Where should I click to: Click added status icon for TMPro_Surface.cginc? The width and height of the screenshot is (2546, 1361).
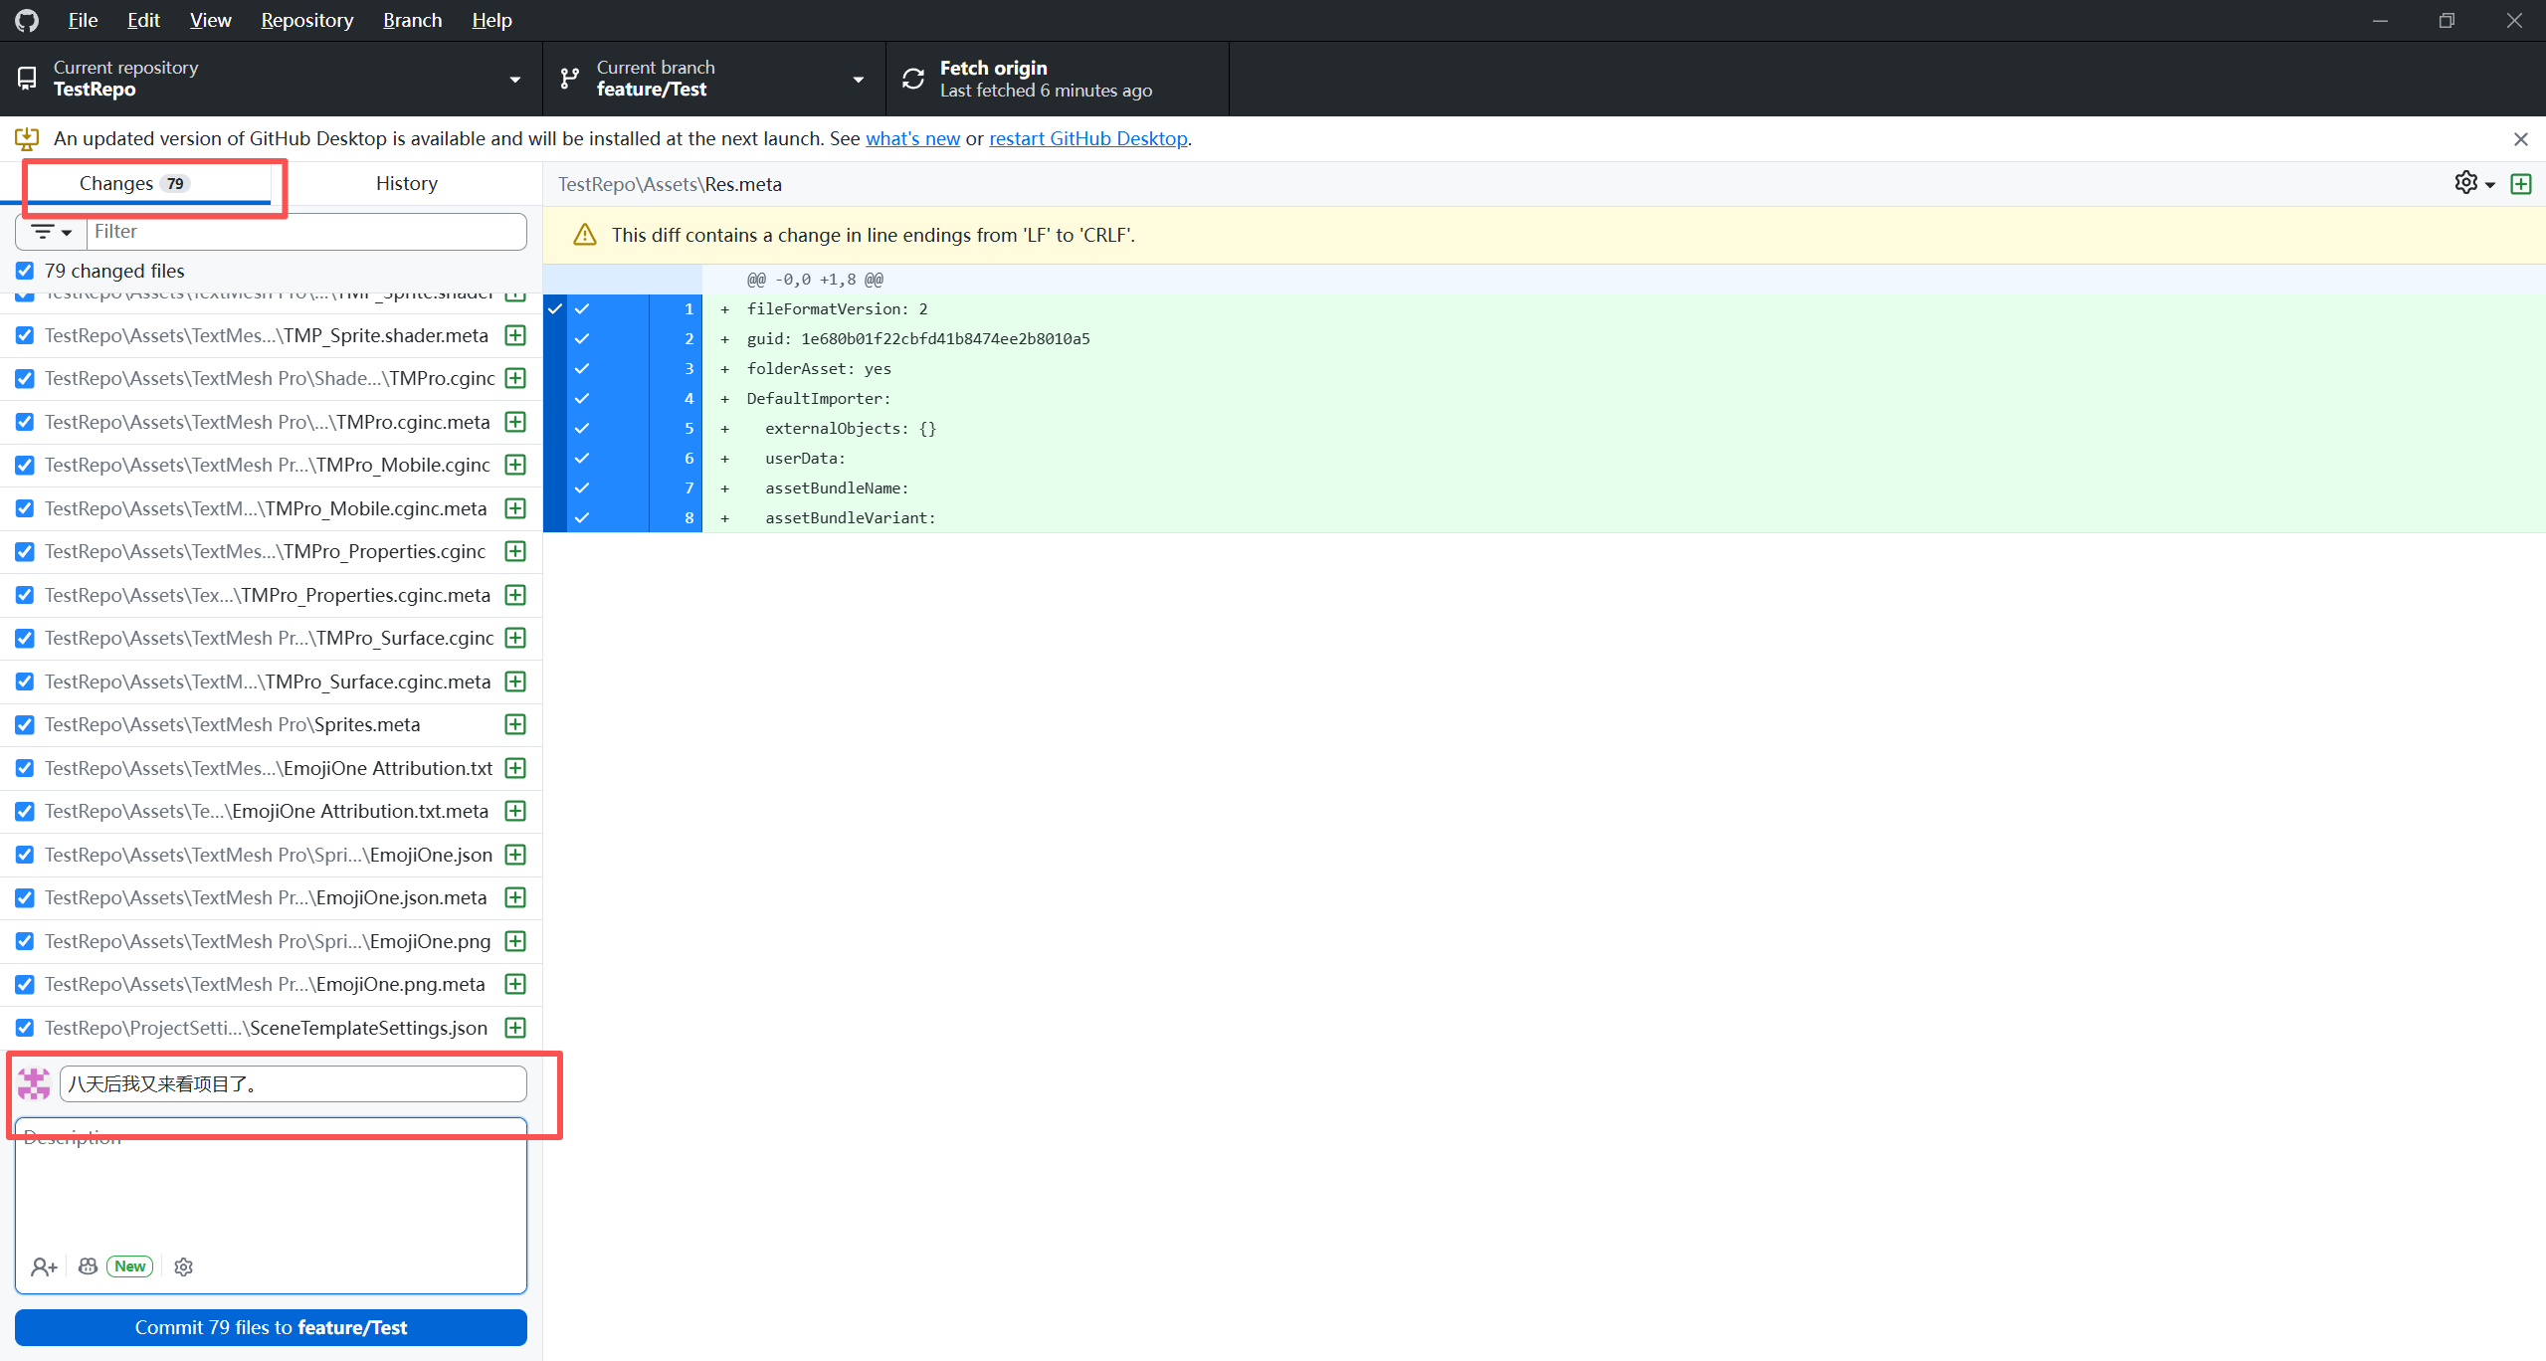coord(515,638)
